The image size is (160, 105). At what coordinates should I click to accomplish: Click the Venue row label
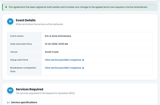14,52
